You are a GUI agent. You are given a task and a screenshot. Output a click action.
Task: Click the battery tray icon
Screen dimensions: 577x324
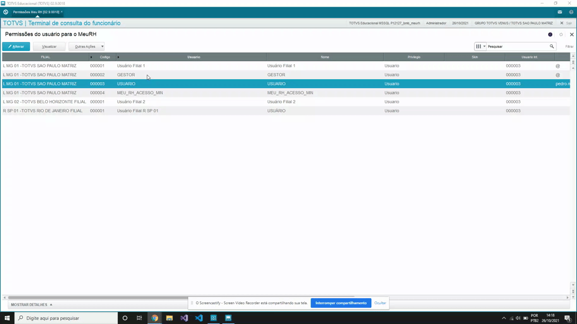click(x=525, y=318)
